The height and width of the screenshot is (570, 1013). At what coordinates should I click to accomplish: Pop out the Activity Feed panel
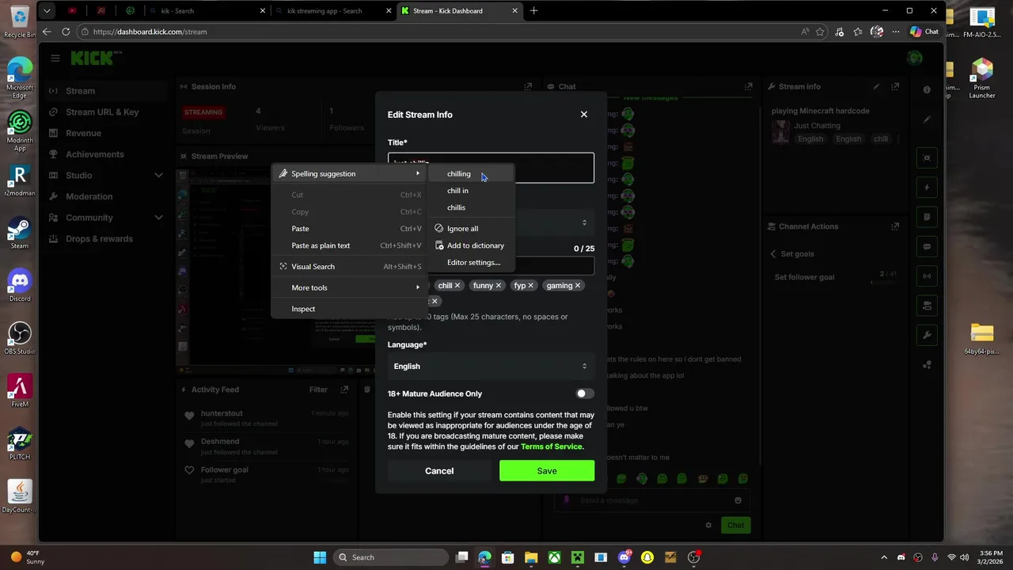click(344, 389)
